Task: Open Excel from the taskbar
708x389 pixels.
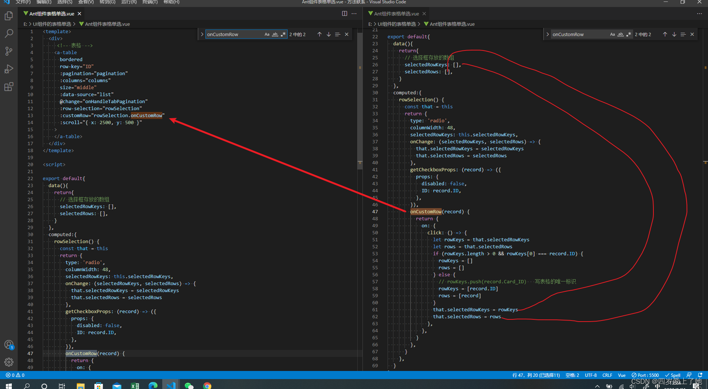Action: click(135, 386)
